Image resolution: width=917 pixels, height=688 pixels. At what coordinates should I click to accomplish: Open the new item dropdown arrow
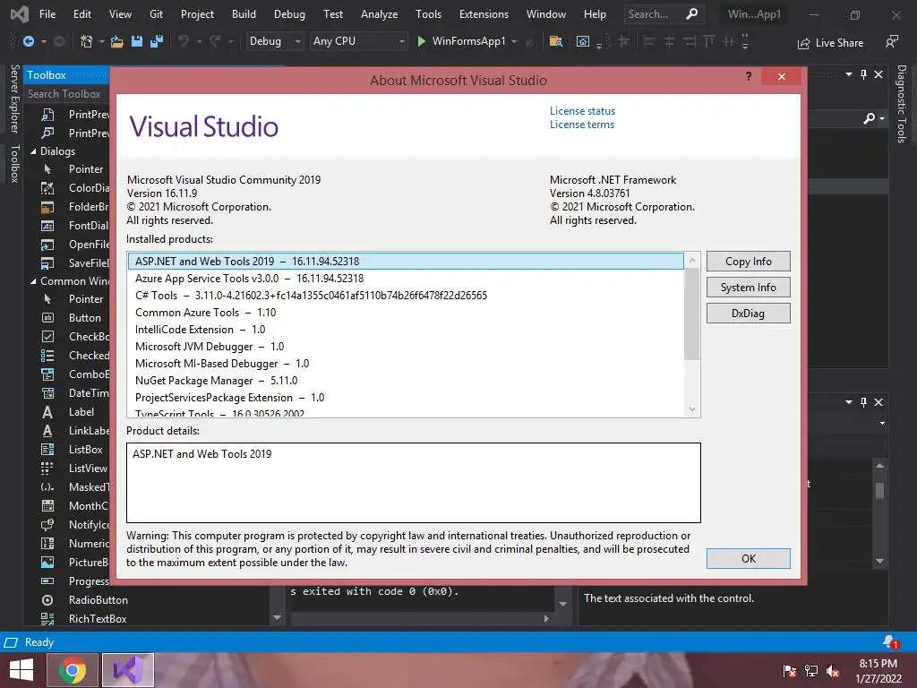pyautogui.click(x=102, y=41)
